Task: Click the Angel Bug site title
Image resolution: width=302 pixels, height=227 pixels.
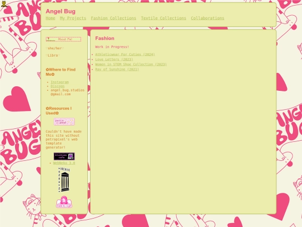Action: pyautogui.click(x=60, y=11)
